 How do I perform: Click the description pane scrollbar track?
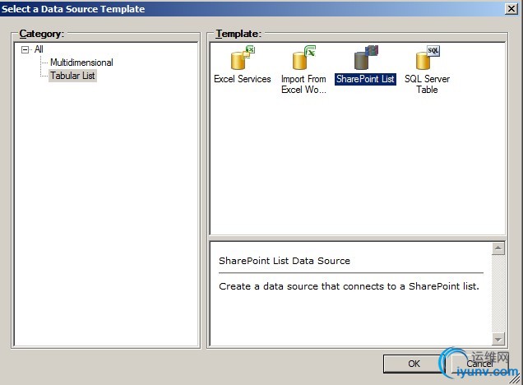click(x=498, y=294)
